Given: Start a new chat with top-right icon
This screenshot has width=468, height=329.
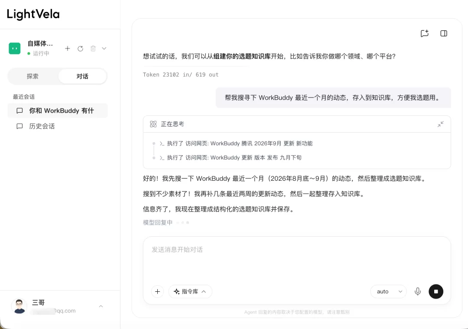Looking at the screenshot, I should click(x=424, y=33).
